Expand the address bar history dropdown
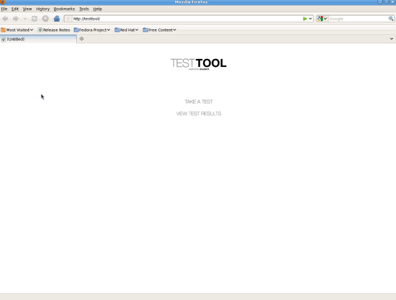 click(310, 19)
